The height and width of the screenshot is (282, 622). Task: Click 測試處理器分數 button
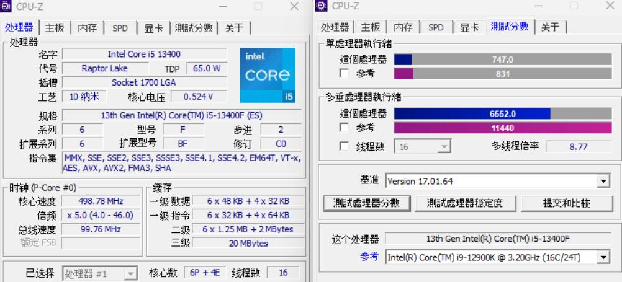[x=366, y=203]
